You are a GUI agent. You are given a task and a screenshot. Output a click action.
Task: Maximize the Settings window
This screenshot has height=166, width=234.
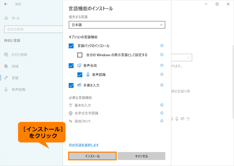217,4
